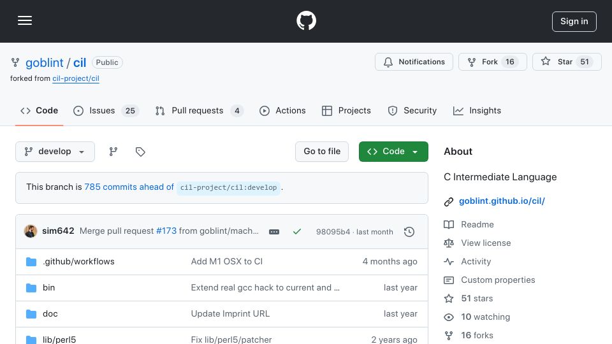612x344 pixels.
Task: Open the Issues tab
Action: point(106,111)
